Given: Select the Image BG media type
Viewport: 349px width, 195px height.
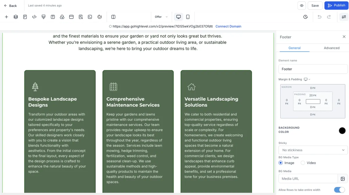Looking at the screenshot, I should coord(286,163).
